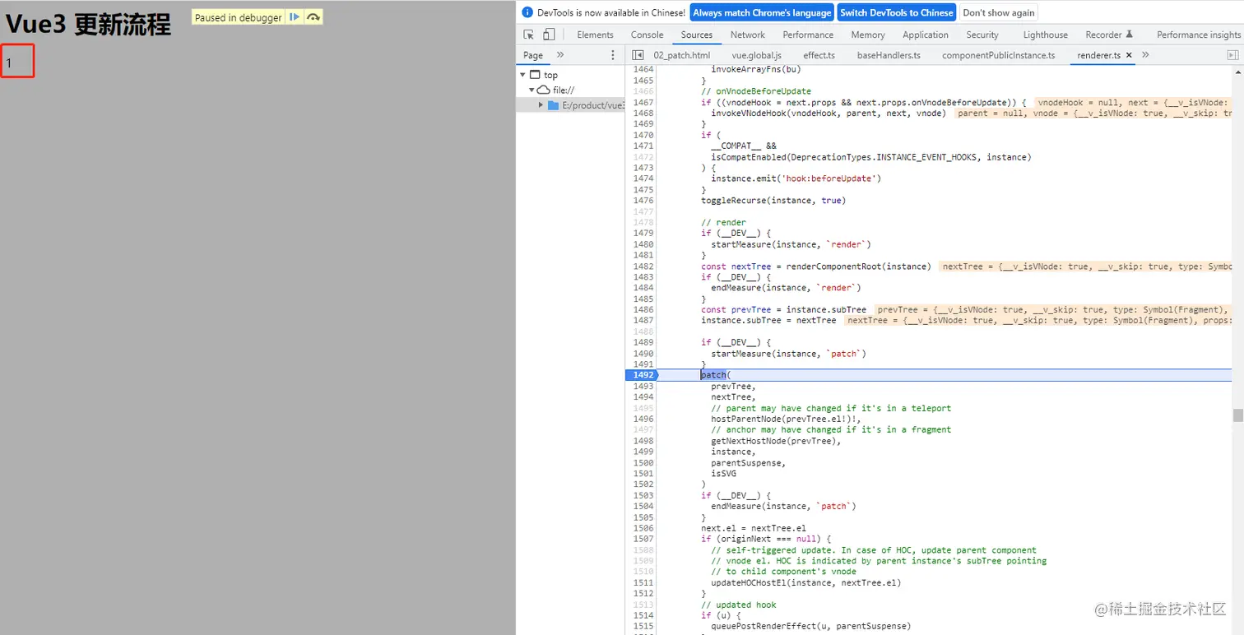Toggle device toolbar icon
Screen dimensions: 1244x635
tap(549, 35)
